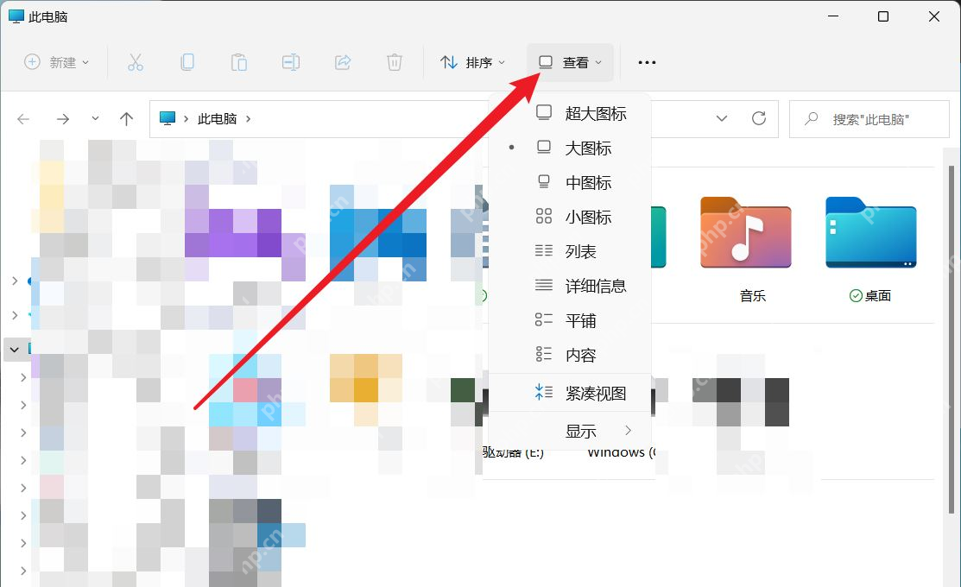Expand the chevron after 此电脑 breadcrumb
The height and width of the screenshot is (587, 961).
[248, 119]
